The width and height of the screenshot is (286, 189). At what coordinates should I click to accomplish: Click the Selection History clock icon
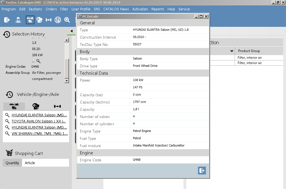point(7,34)
